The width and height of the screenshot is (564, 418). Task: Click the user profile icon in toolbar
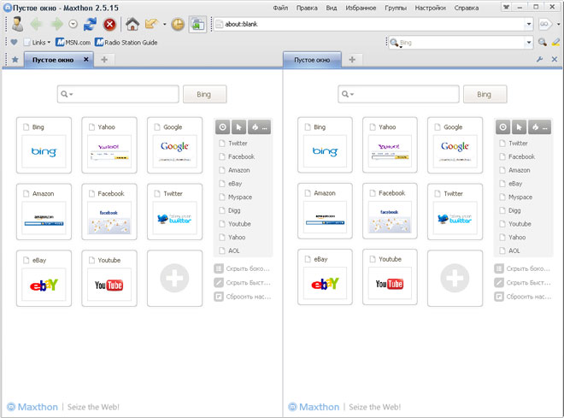[x=17, y=24]
